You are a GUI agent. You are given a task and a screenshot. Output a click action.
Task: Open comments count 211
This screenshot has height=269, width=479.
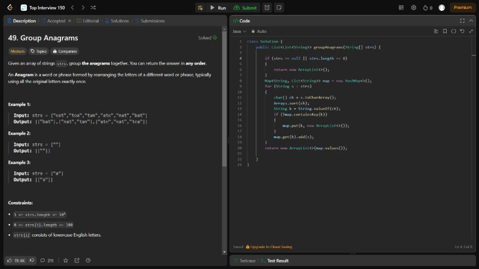pos(47,261)
